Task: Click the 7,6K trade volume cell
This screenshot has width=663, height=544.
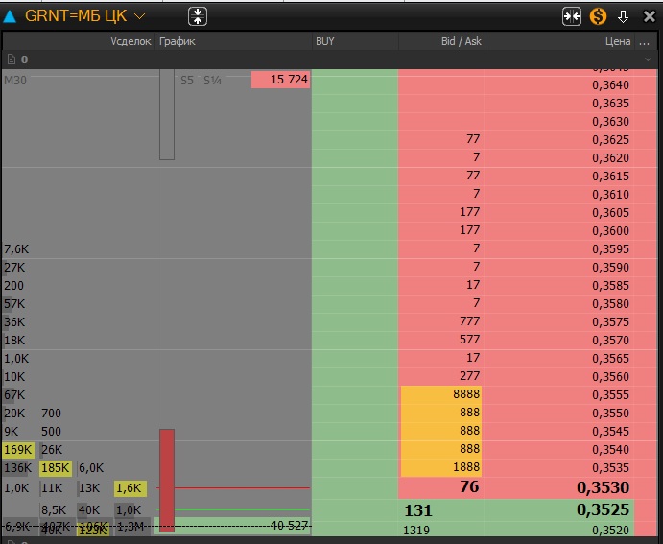Action: 16,249
